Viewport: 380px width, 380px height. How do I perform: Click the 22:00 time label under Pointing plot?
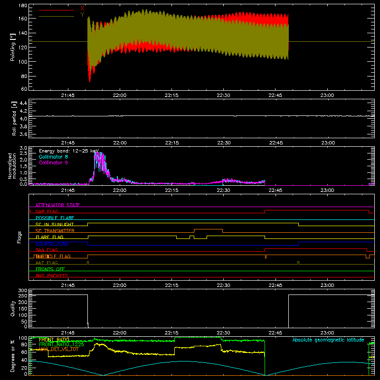[x=120, y=95]
